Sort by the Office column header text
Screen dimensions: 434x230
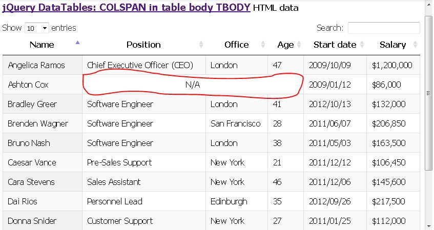(x=236, y=45)
